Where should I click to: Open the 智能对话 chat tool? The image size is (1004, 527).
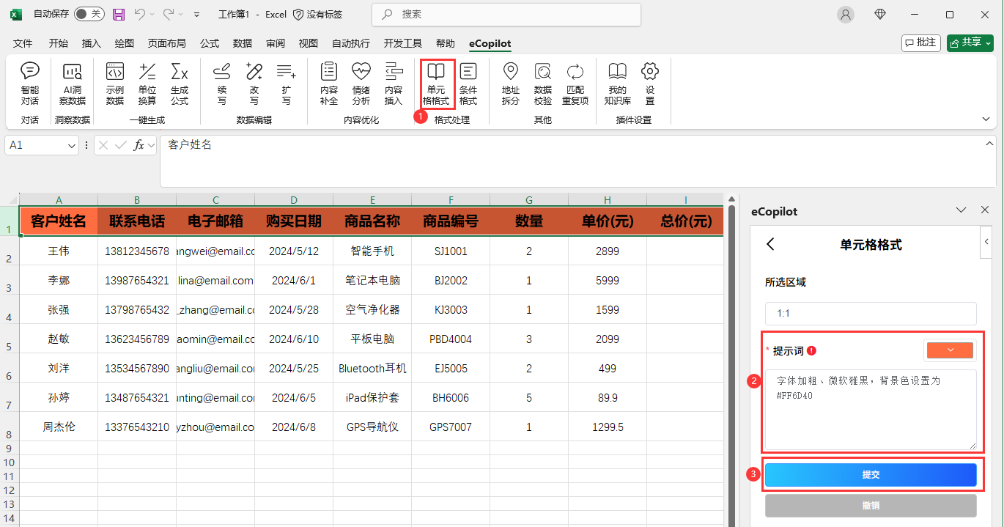click(29, 83)
